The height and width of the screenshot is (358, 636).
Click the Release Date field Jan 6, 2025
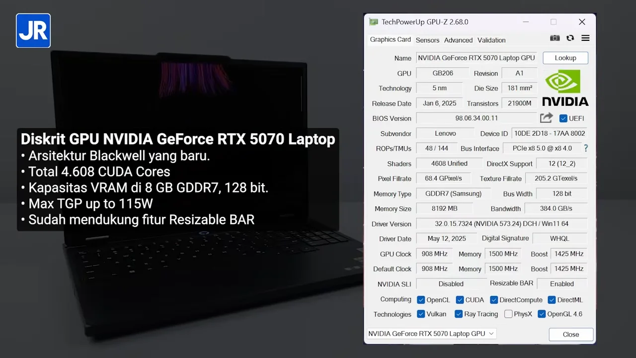tap(439, 103)
